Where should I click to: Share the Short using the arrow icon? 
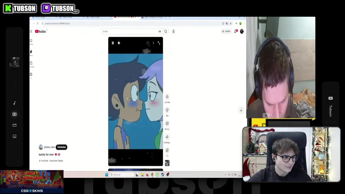tap(167, 137)
